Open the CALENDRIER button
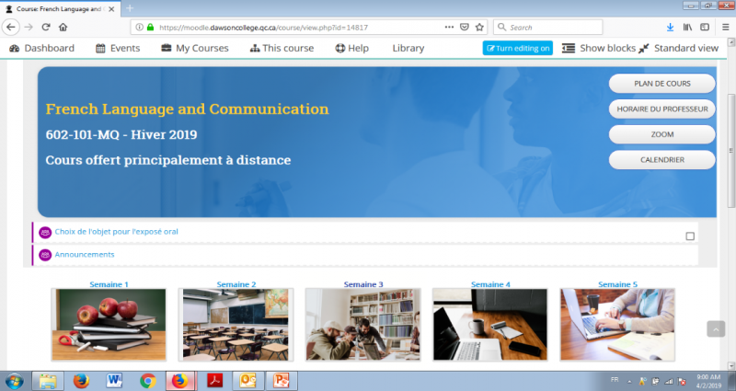736x391 pixels. [x=661, y=159]
